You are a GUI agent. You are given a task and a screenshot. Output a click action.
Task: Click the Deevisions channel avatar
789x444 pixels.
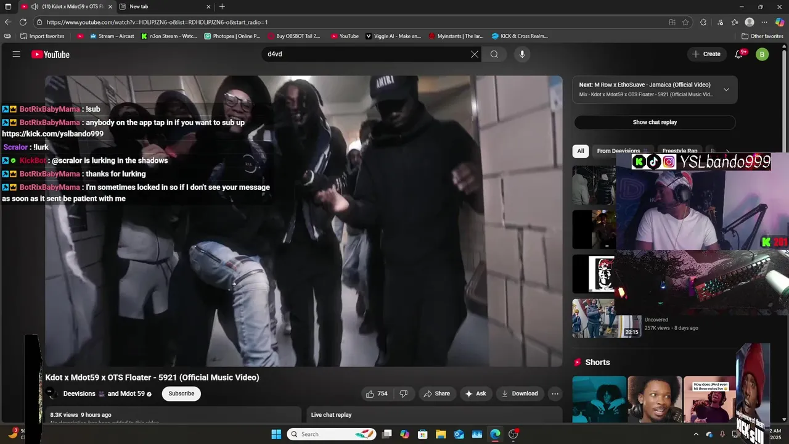[x=51, y=393]
